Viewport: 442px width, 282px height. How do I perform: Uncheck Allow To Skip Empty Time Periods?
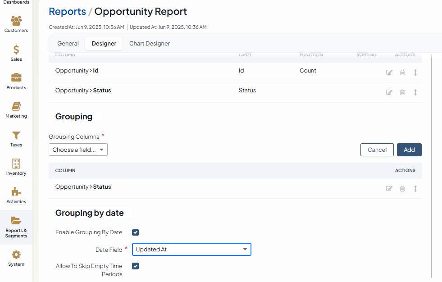point(135,266)
